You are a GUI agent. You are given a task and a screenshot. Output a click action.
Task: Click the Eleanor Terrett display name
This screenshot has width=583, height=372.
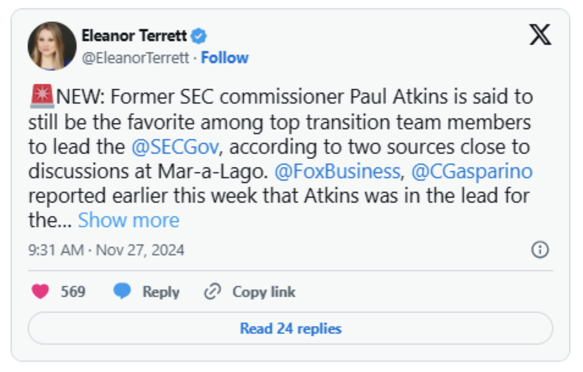tap(134, 36)
